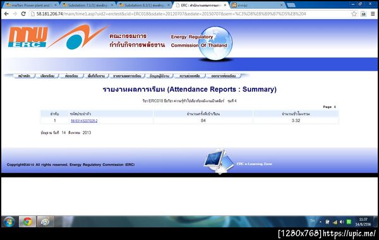Viewport: 379px width, 240px height.
Task: Switch to the fifth browser tab
Action: coord(258,5)
